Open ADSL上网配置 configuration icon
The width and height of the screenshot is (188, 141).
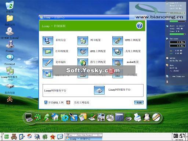point(83,52)
